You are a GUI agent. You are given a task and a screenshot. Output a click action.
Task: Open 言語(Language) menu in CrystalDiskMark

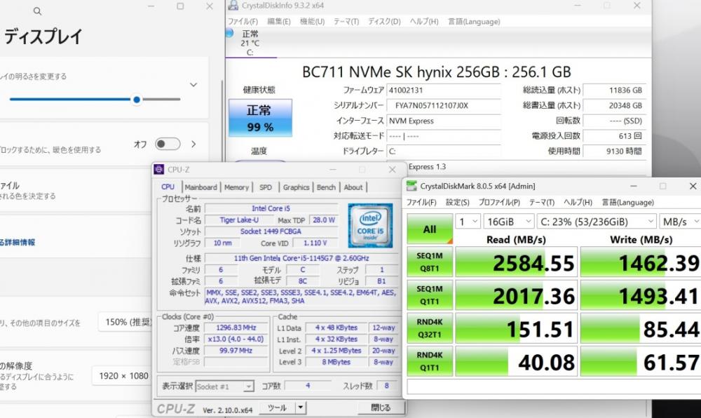pyautogui.click(x=627, y=202)
